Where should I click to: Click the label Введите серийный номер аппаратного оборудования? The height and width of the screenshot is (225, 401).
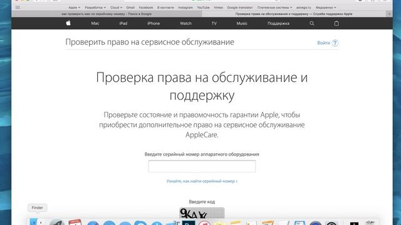202,154
